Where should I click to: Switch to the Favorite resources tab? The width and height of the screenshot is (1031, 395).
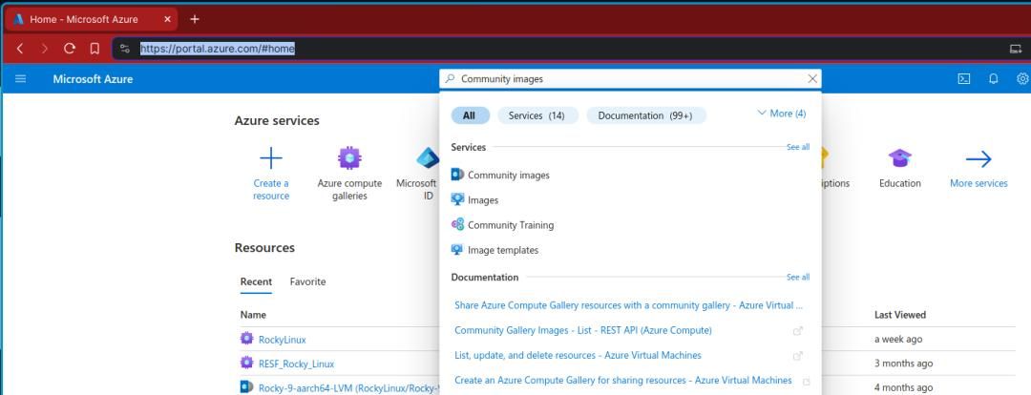(307, 281)
